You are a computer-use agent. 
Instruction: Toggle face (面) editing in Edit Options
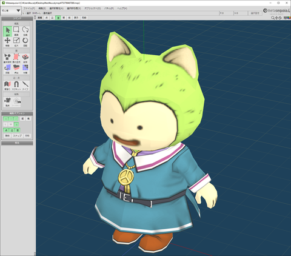point(18,130)
